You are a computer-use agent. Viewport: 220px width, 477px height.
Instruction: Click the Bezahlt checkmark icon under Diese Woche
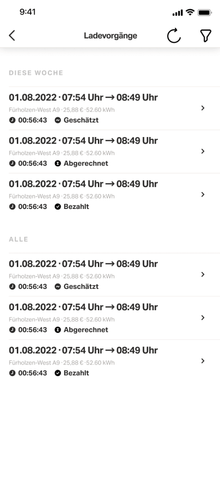click(57, 206)
